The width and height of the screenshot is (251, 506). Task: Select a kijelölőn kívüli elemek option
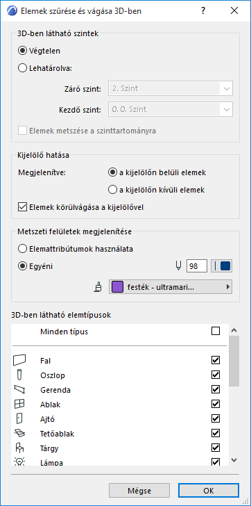tap(112, 190)
